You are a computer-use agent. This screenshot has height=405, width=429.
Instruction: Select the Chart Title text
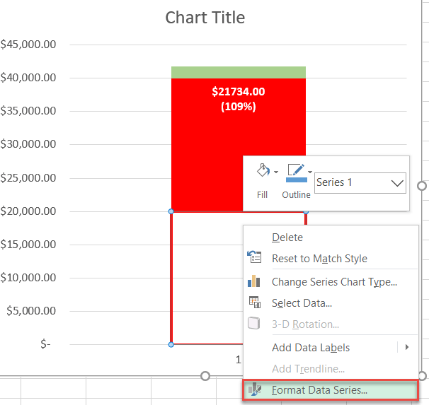[x=205, y=17]
